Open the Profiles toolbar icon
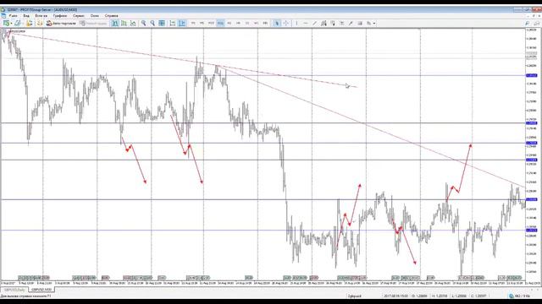This screenshot has width=542, height=304. tap(18, 23)
